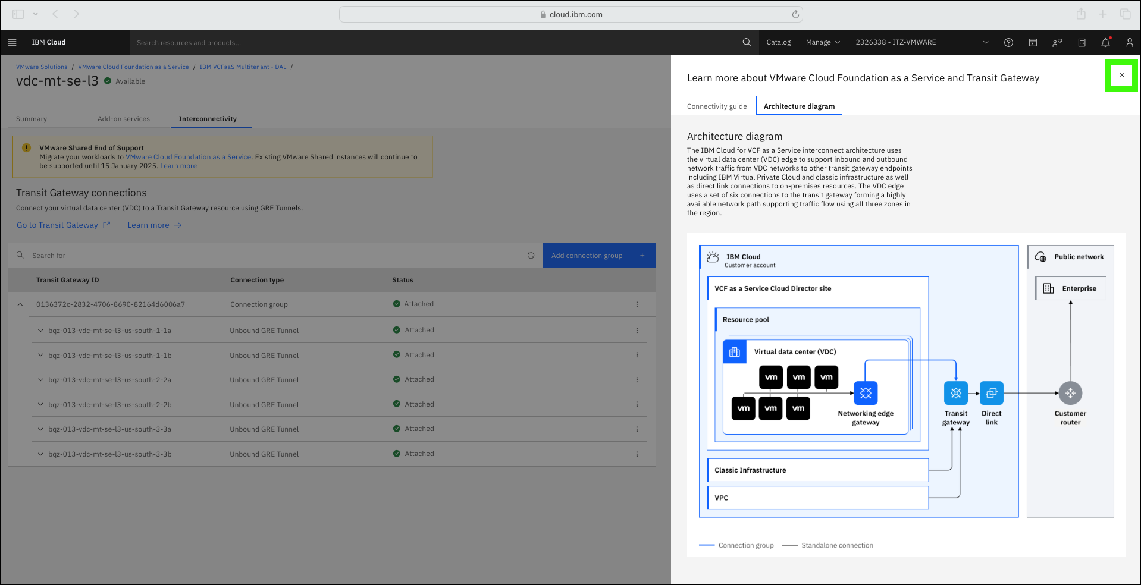This screenshot has height=585, width=1141.
Task: Click the Add connection group button
Action: [599, 256]
